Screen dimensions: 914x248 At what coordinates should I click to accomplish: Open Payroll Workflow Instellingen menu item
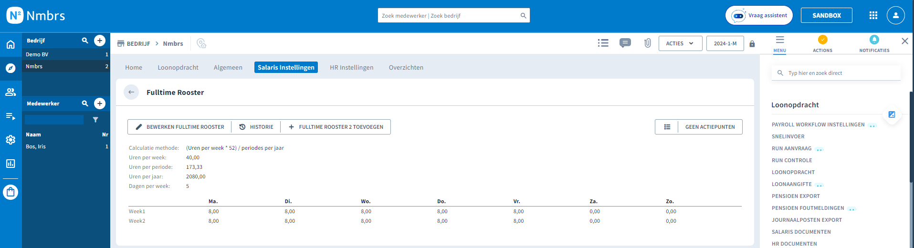pyautogui.click(x=818, y=124)
